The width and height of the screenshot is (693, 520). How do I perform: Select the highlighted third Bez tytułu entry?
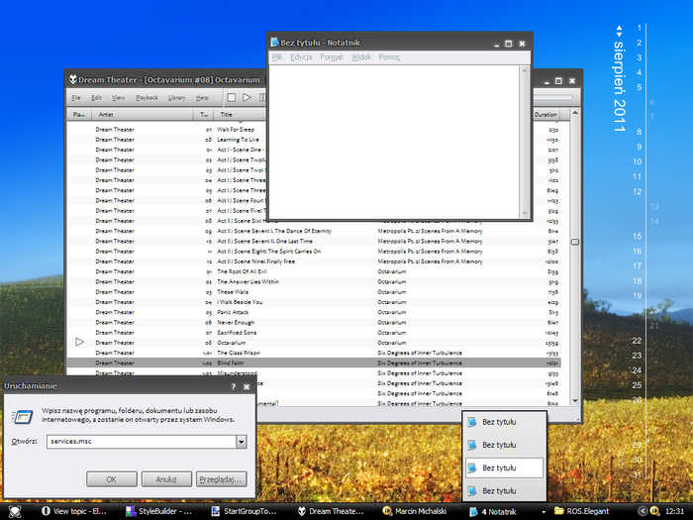click(505, 468)
